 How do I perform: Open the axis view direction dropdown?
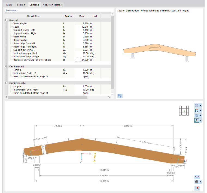coord(200,110)
